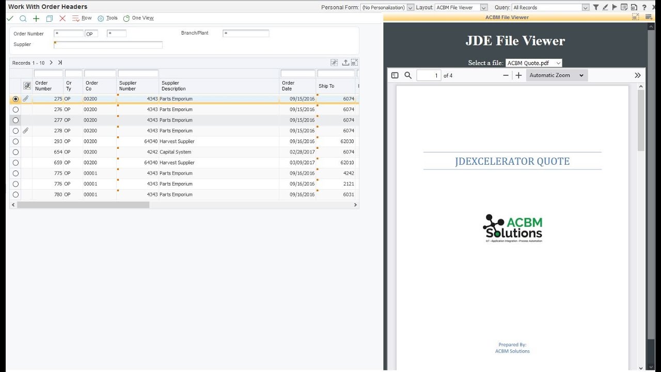The height and width of the screenshot is (372, 661).
Task: Select radio button for order 275
Action: pos(15,99)
